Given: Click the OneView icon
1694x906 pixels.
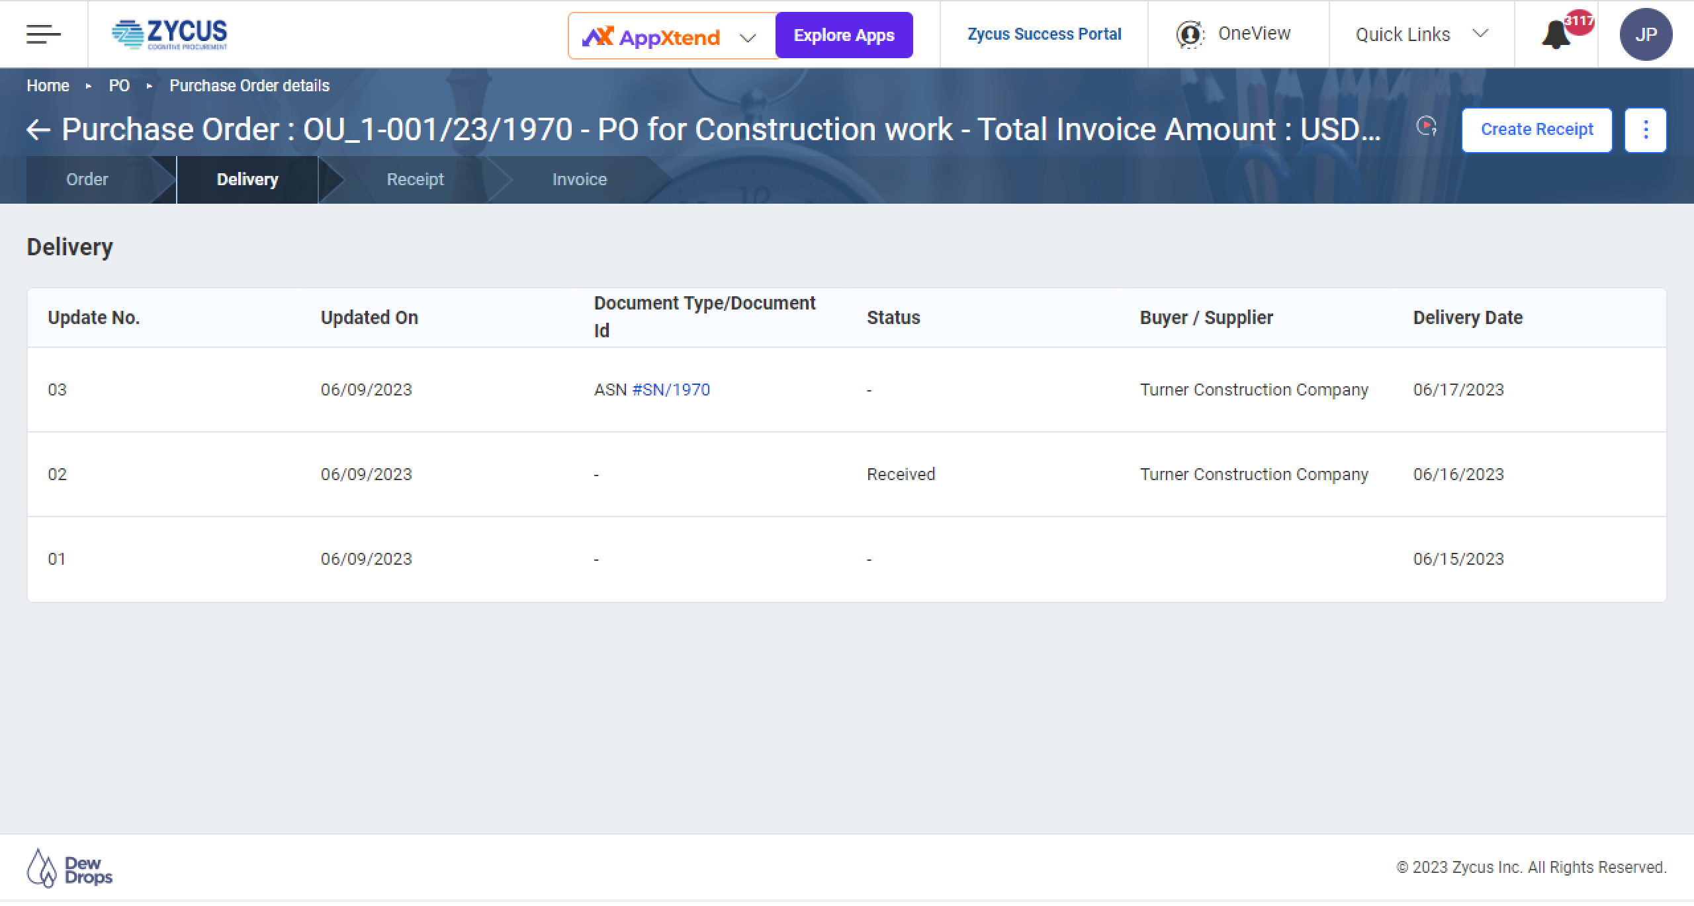Looking at the screenshot, I should pyautogui.click(x=1190, y=34).
